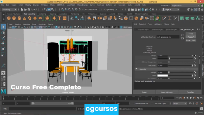This screenshot has width=204, height=115.
Task: Click the Load Attributes button
Action: 167,92
